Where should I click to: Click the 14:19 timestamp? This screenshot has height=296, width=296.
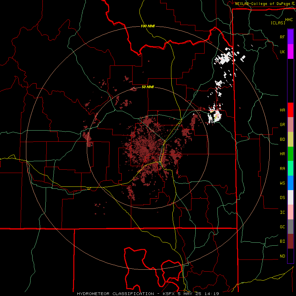click(212, 294)
